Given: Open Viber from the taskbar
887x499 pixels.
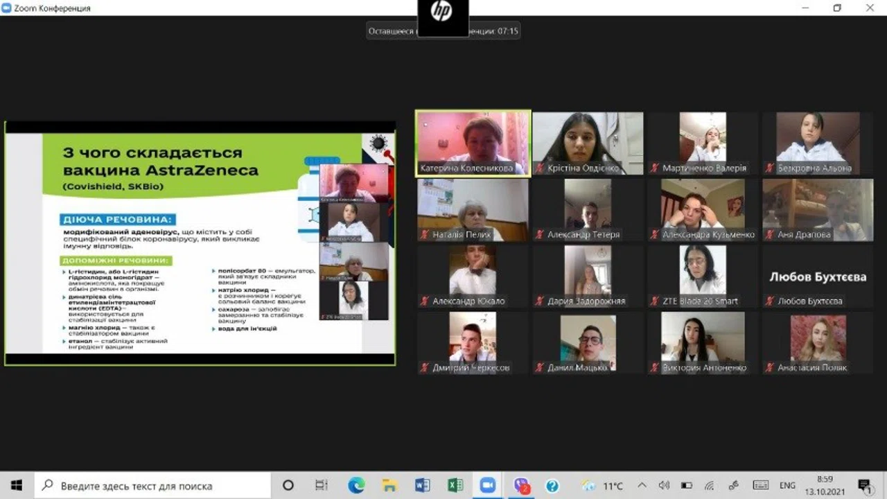Looking at the screenshot, I should pos(521,485).
